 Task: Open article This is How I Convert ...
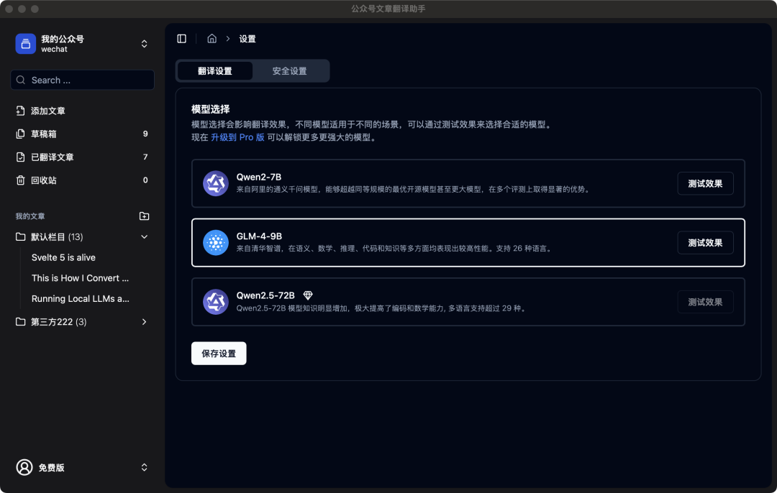click(81, 278)
